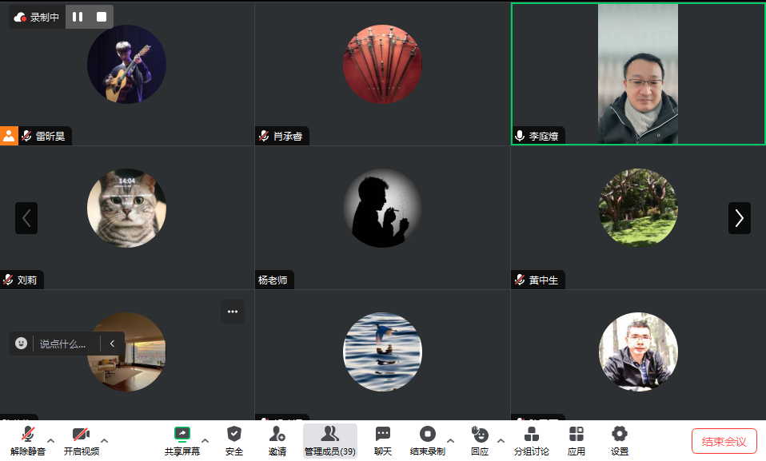
Task: Stop recording with the square button
Action: [101, 17]
